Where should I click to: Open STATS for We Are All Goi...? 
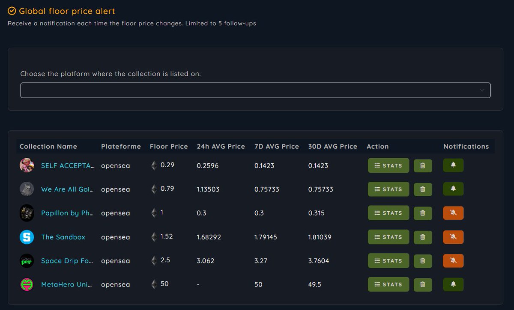point(388,189)
